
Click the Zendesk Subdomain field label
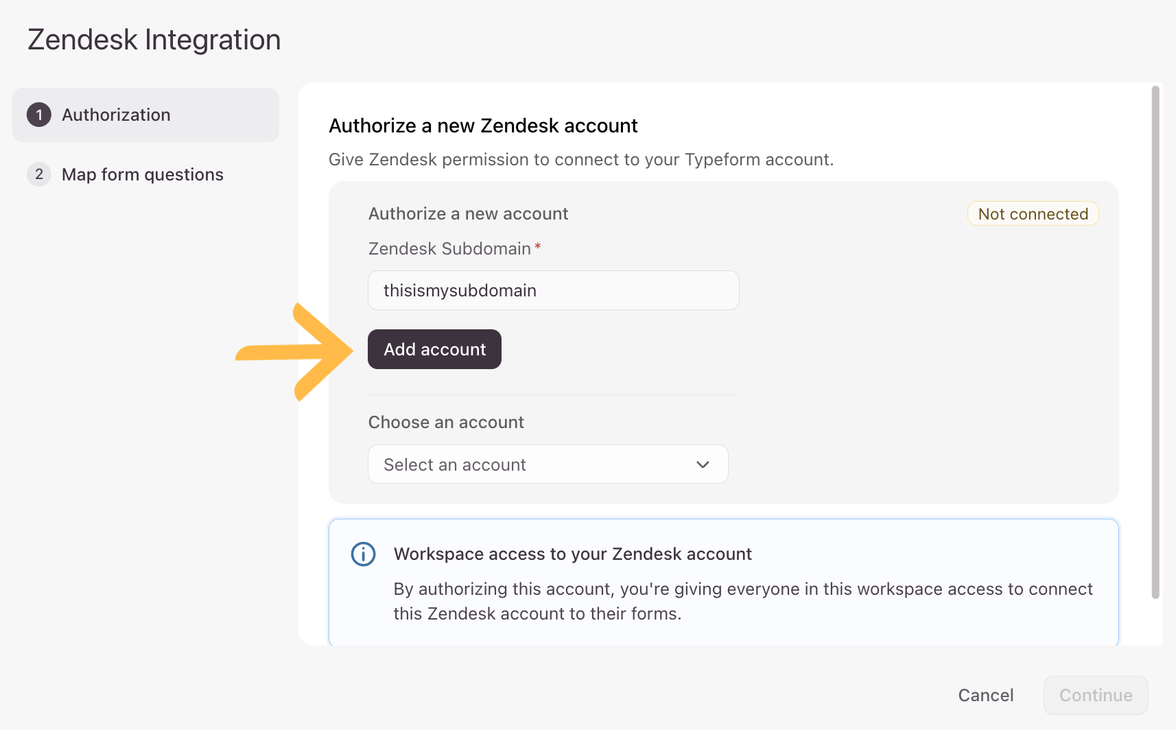pos(449,248)
